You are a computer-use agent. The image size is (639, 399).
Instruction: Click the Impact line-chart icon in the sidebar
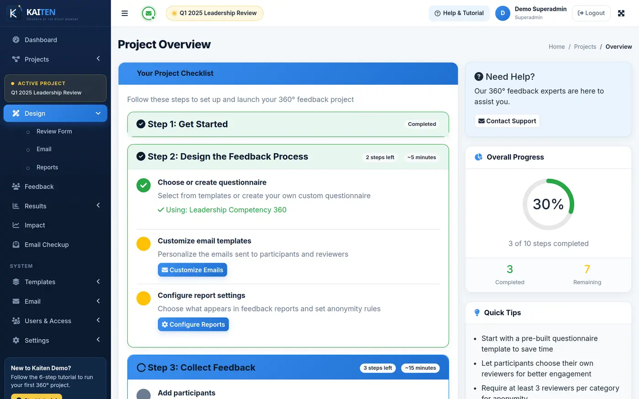pyautogui.click(x=16, y=225)
